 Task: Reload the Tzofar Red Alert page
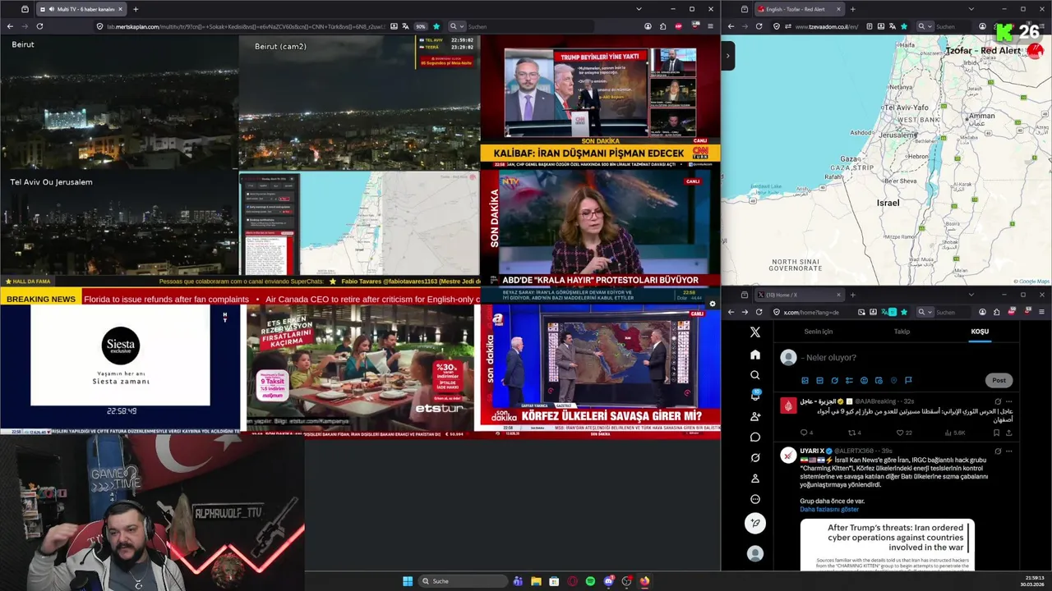pos(759,26)
